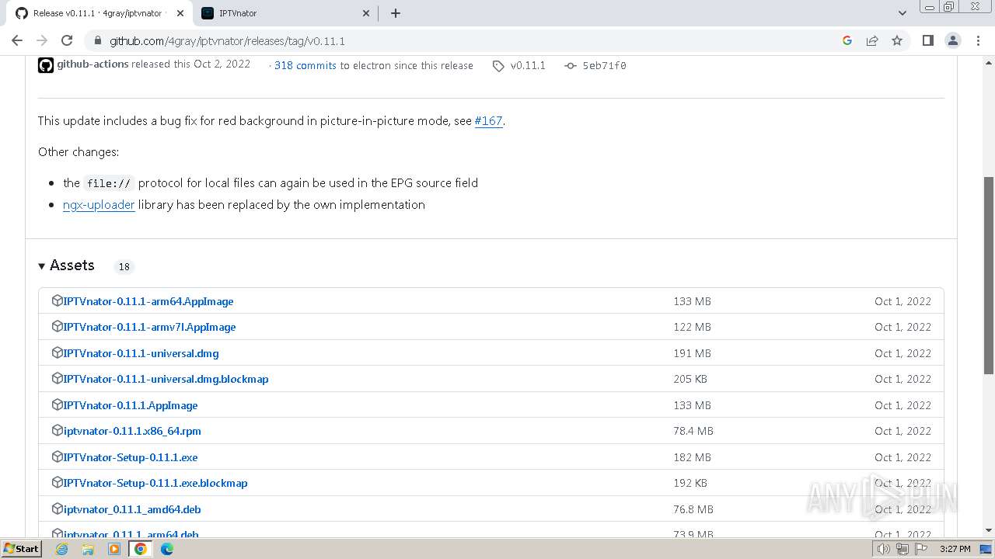Download IPTVnator-Setup-0.11.1.exe

tap(131, 457)
